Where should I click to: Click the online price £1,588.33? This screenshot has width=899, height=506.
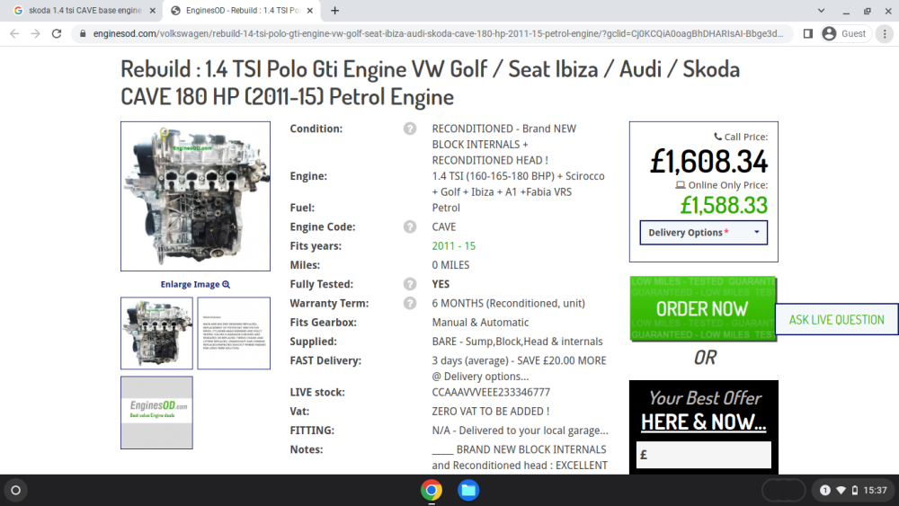724,205
